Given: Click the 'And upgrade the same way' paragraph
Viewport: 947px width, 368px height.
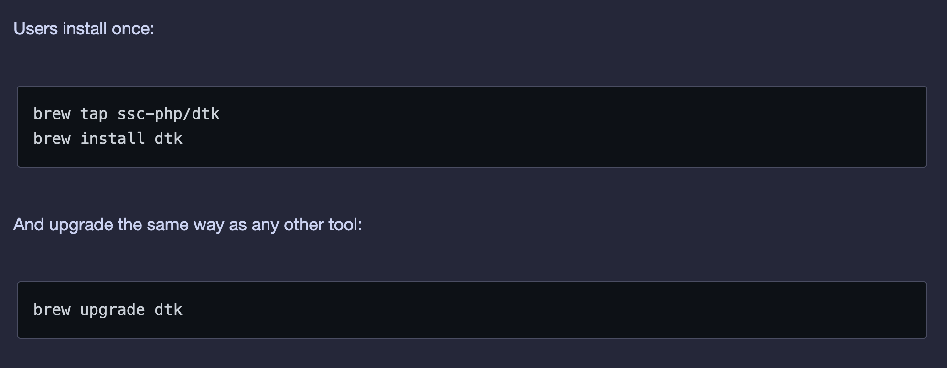Looking at the screenshot, I should point(187,225).
